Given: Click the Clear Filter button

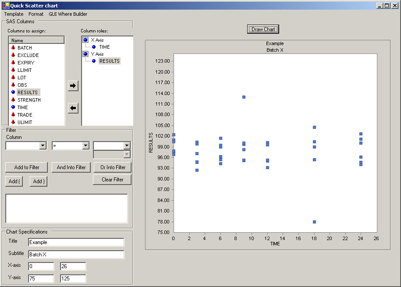Looking at the screenshot, I should pyautogui.click(x=113, y=180).
